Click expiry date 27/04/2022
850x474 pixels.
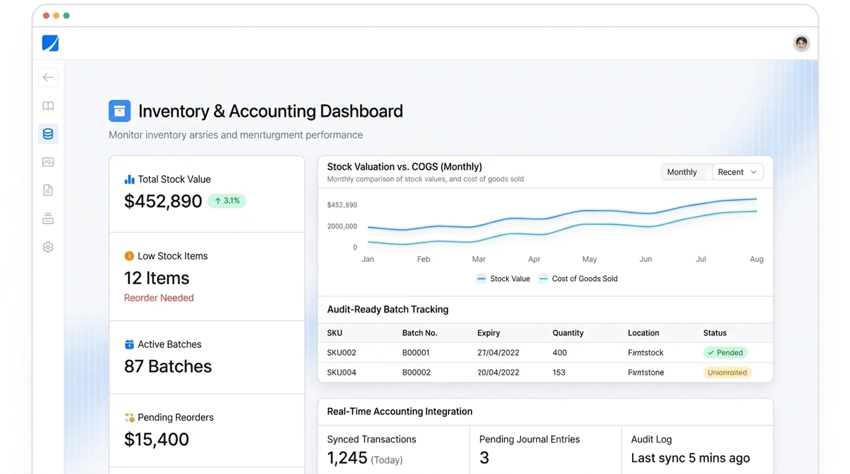(x=498, y=353)
